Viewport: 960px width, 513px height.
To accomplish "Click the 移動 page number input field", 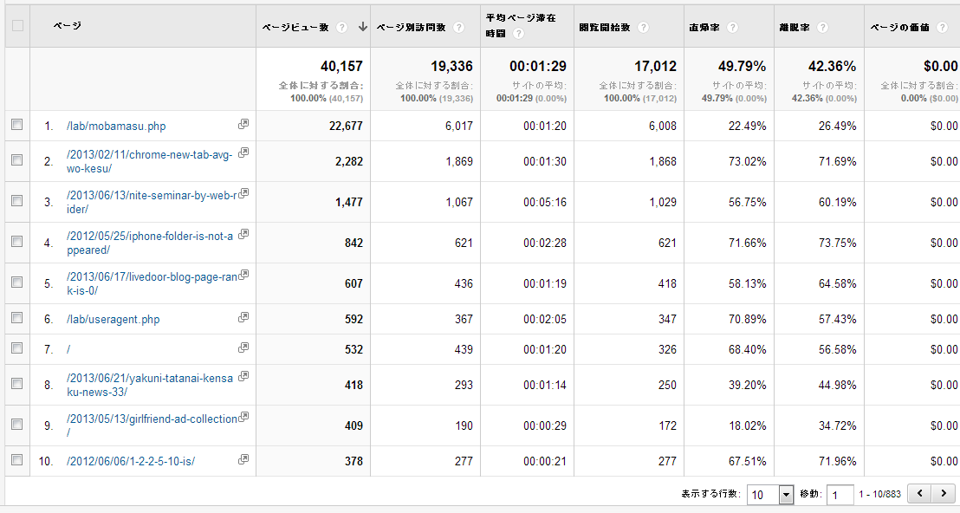I will click(x=840, y=494).
